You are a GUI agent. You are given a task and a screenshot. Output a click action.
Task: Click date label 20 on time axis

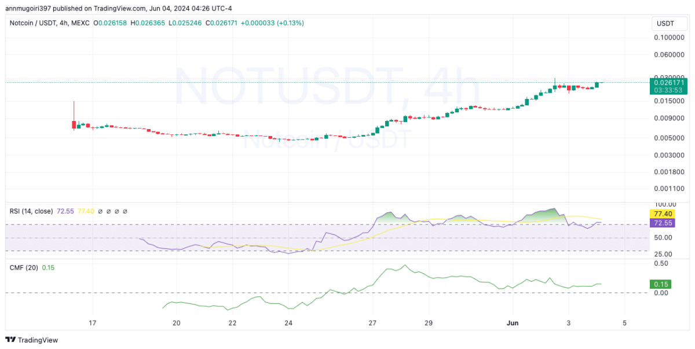177,322
